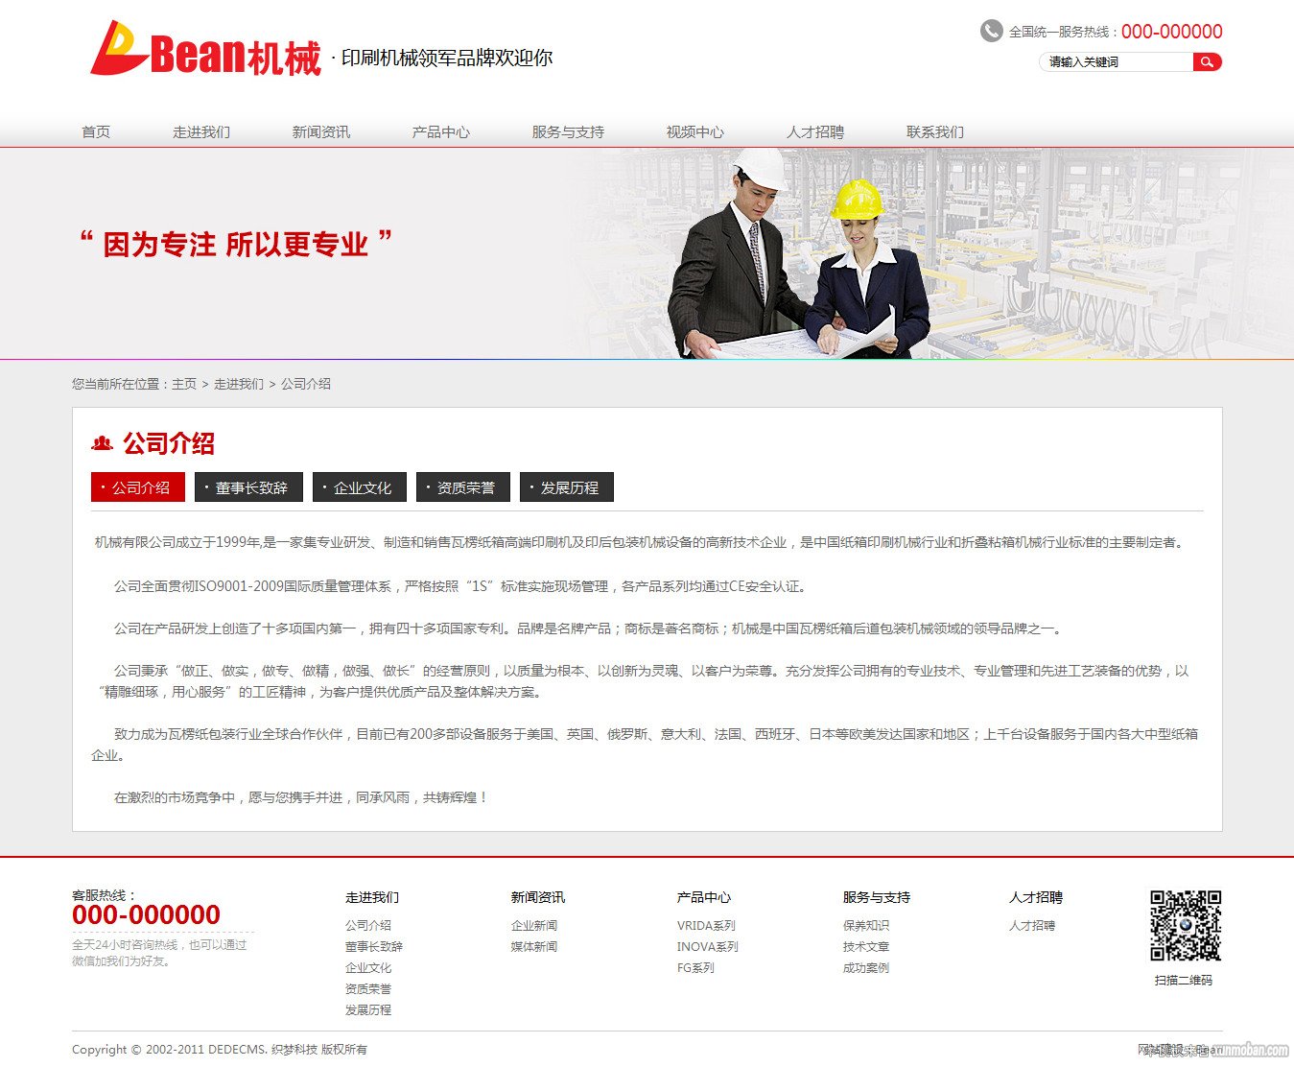Image resolution: width=1294 pixels, height=1067 pixels.
Task: Click the Copyright DEDECMS text
Action: pyautogui.click(x=220, y=1050)
